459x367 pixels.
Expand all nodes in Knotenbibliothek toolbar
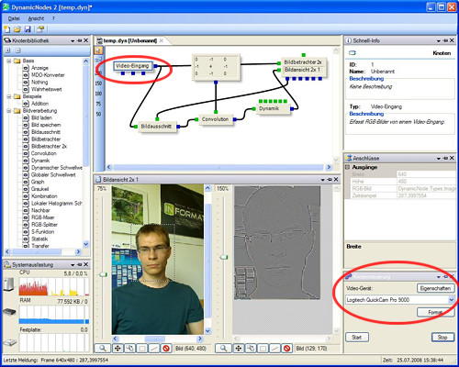(x=8, y=50)
